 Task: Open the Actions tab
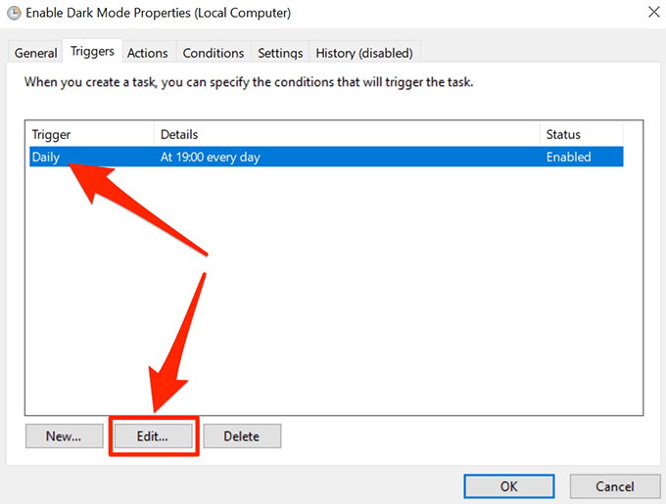tap(148, 53)
